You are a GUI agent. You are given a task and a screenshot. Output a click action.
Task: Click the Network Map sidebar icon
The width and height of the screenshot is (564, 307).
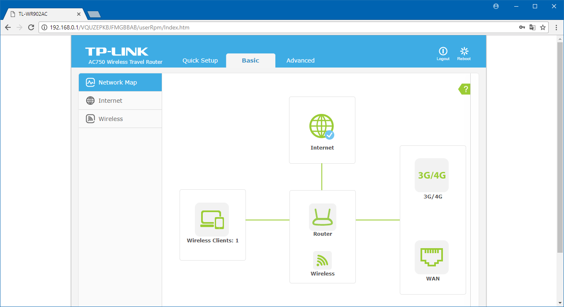click(x=90, y=82)
